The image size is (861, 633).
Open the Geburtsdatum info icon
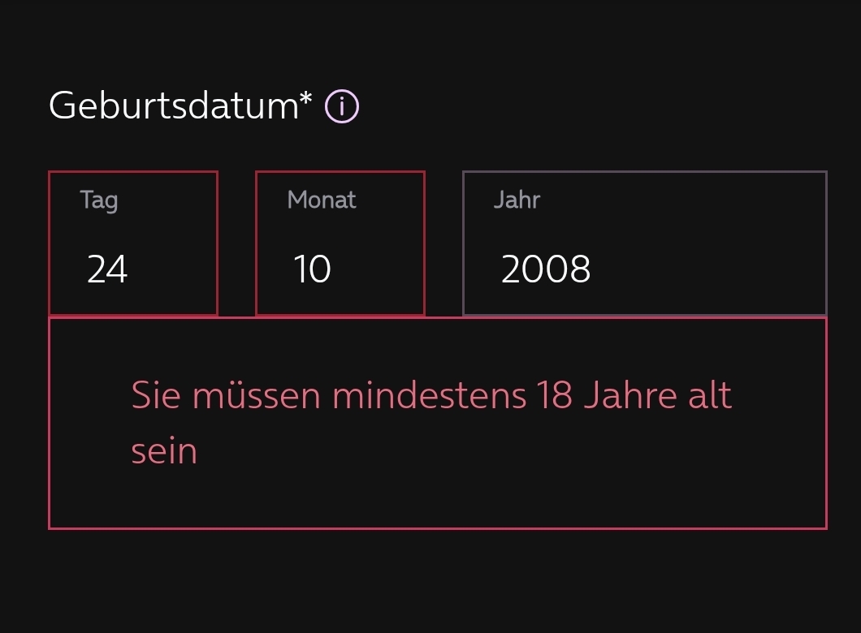tap(341, 105)
